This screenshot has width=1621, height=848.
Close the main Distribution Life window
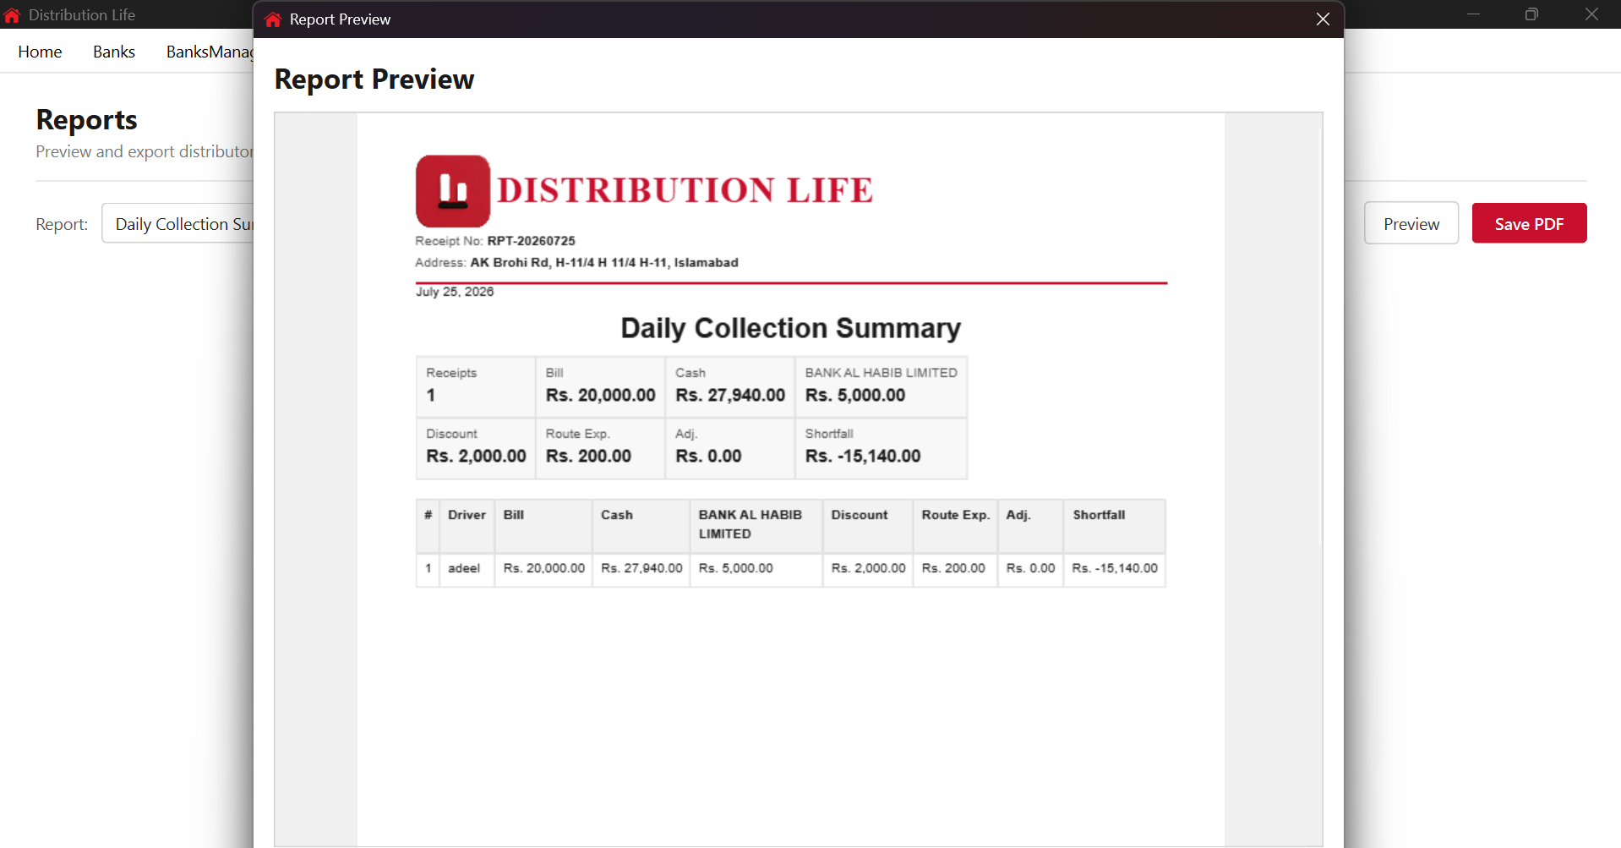click(x=1591, y=14)
